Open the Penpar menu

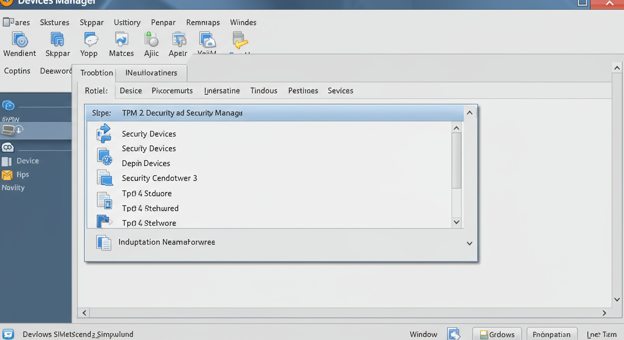pos(163,22)
